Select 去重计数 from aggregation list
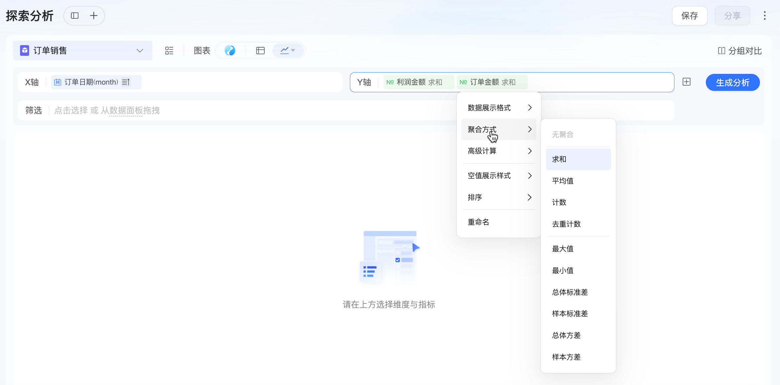The image size is (780, 385). [x=566, y=224]
